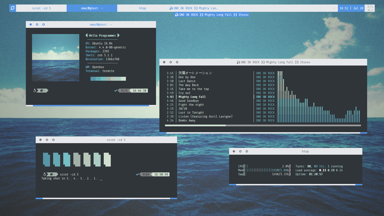This screenshot has height=216, width=384.
Task: Click ONE OK ROCK artist in Bombs Away row
Action: (x=265, y=120)
